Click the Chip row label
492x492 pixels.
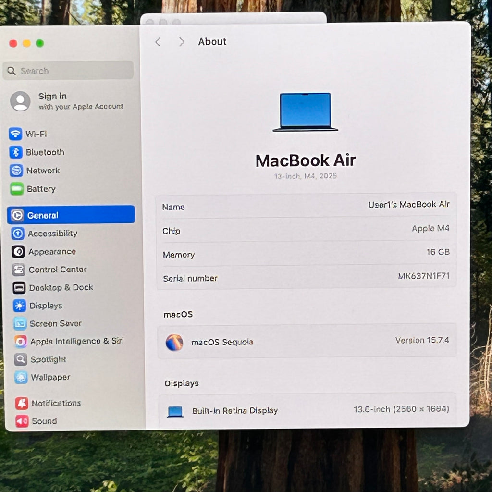coord(171,231)
